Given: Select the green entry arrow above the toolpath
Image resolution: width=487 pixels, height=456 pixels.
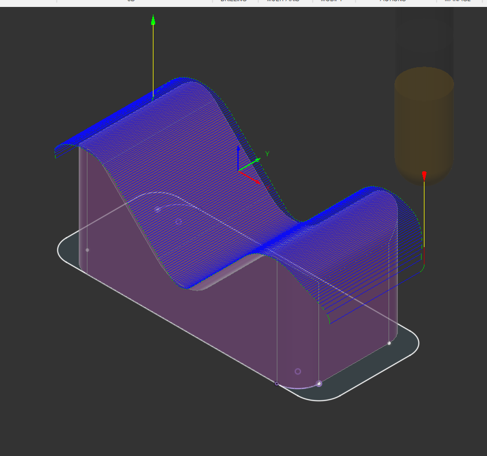Looking at the screenshot, I should tap(153, 20).
